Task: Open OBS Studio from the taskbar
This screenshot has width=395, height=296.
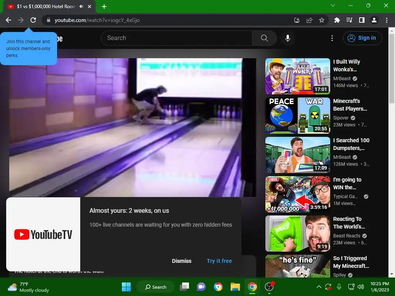Action: click(269, 287)
